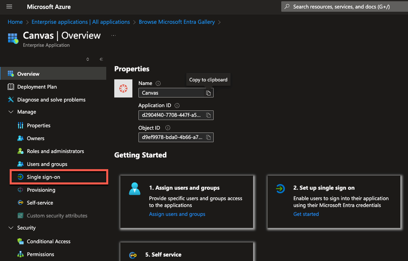Copy the Application ID to clipboard
Image resolution: width=408 pixels, height=261 pixels.
pos(208,115)
